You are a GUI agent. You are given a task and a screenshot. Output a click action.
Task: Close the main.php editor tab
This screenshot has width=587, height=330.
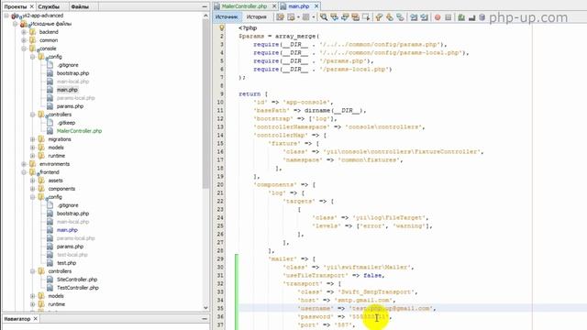click(316, 6)
